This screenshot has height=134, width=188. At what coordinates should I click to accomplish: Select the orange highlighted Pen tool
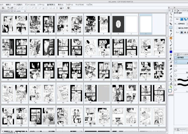(x=171, y=38)
